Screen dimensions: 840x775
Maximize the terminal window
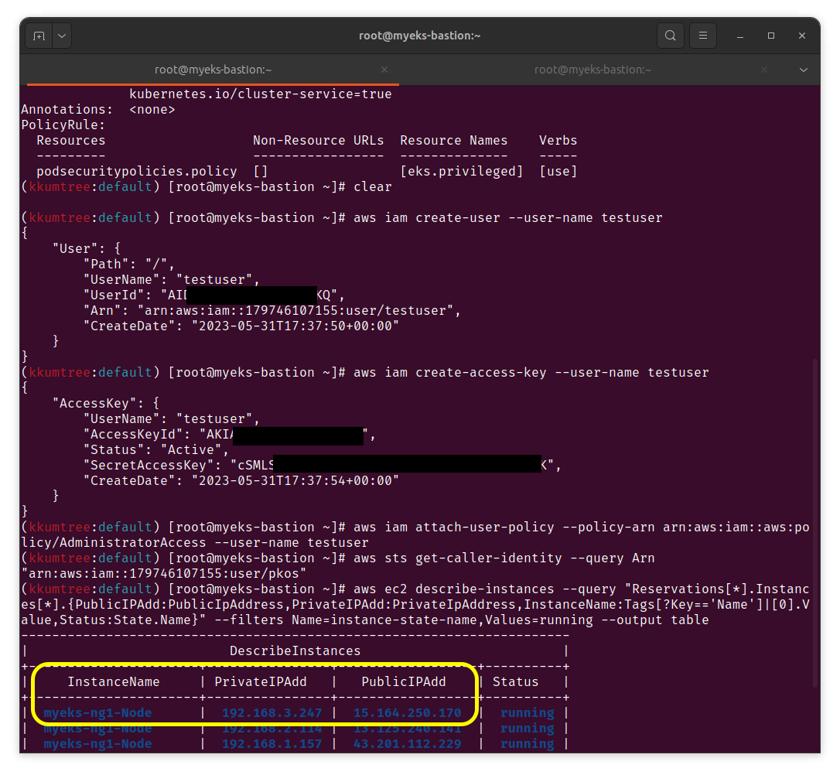point(771,36)
